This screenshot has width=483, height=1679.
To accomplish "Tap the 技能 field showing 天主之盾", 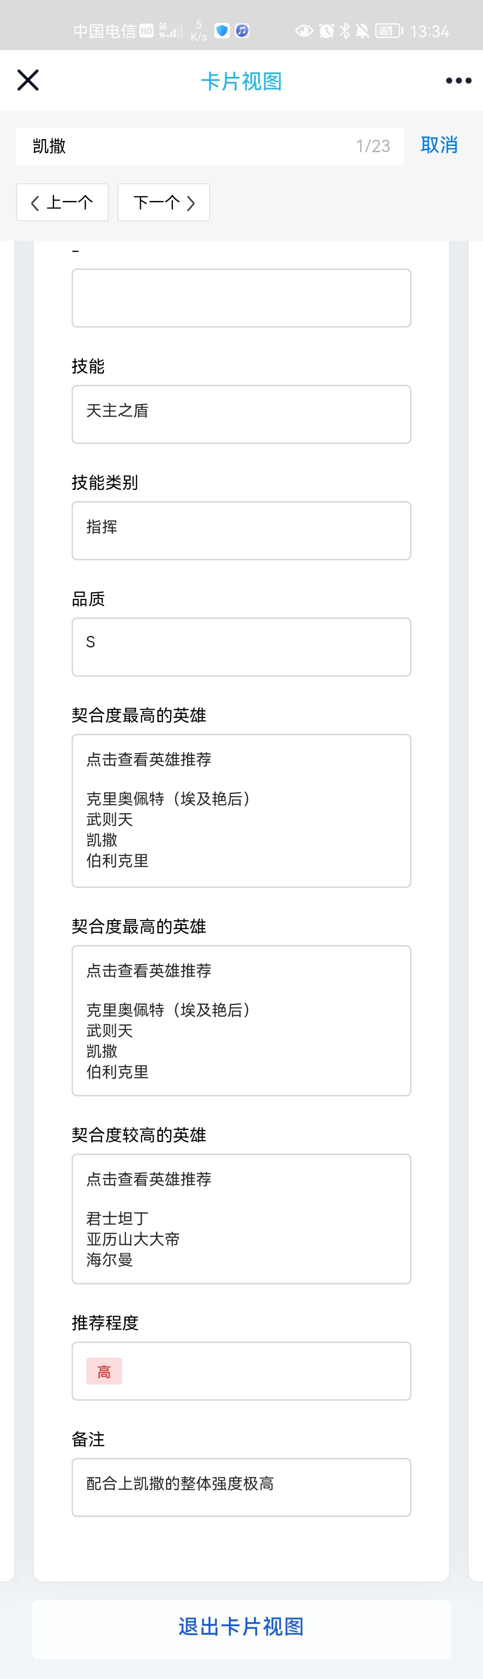I will (241, 414).
